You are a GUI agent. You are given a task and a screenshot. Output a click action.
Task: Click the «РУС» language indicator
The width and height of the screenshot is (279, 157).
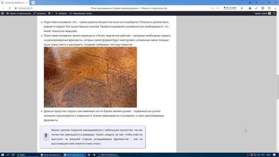coord(263,155)
